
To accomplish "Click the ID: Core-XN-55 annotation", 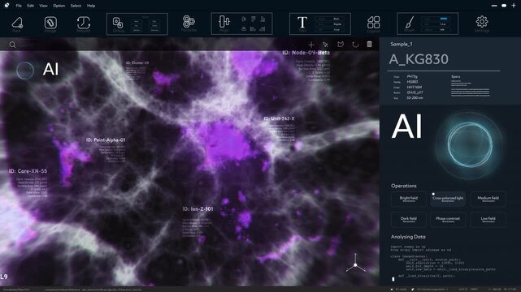I will tap(28, 171).
